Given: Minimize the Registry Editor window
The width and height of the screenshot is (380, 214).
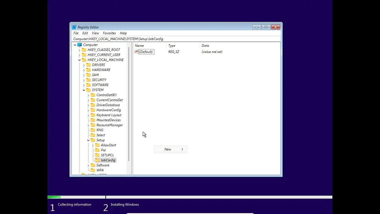Looking at the screenshot, I should pos(256,27).
